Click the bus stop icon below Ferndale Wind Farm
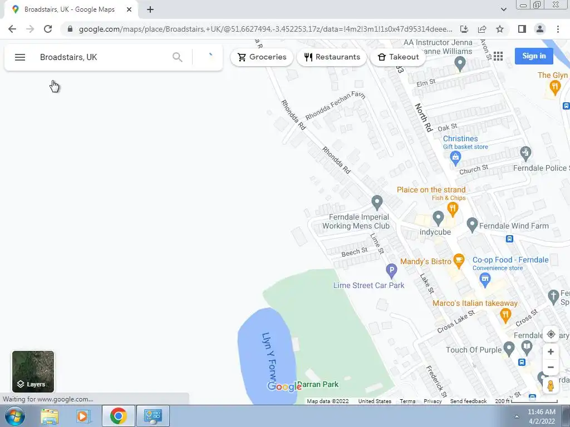 [510, 239]
